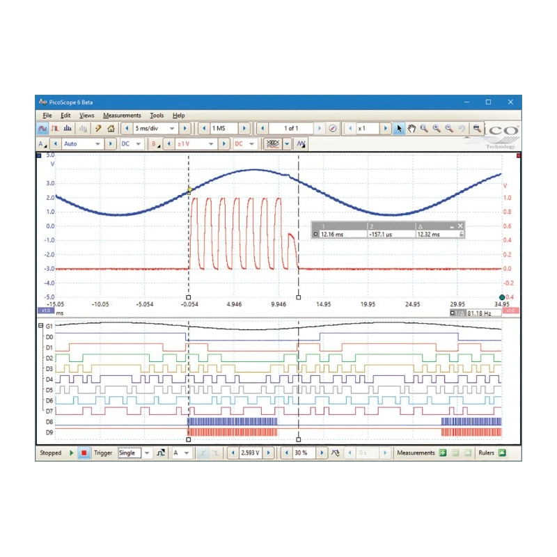557x557 pixels.
Task: Choose the Zoom in tool
Action: pos(437,129)
